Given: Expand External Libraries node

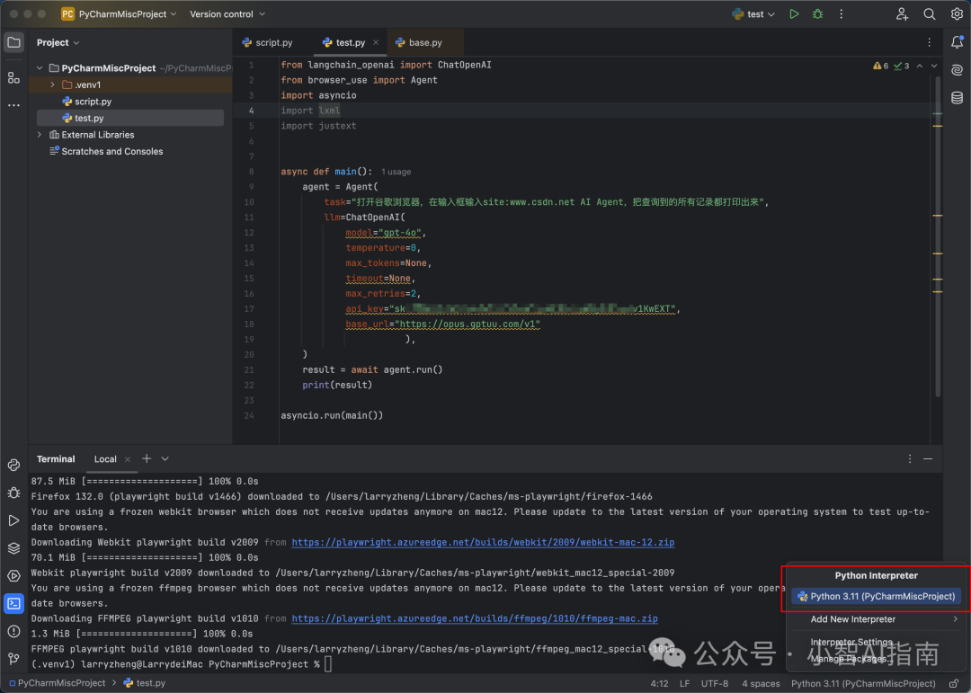Looking at the screenshot, I should pos(40,135).
